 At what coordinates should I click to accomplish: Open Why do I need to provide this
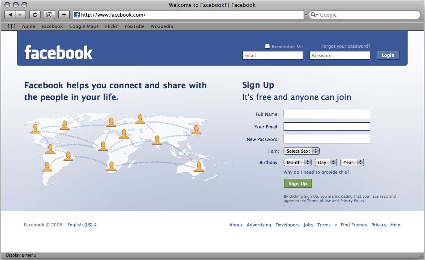[316, 172]
